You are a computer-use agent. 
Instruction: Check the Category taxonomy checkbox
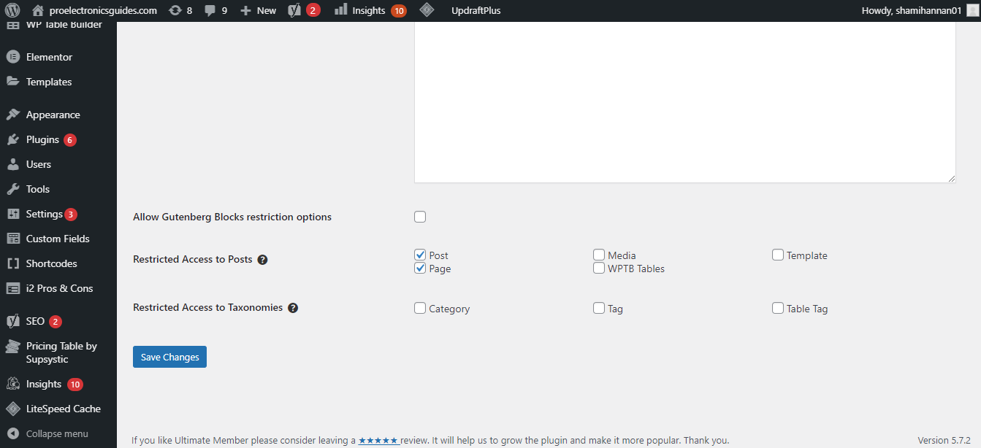click(x=420, y=308)
